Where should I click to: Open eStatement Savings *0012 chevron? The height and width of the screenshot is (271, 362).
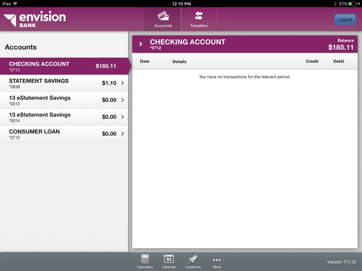(123, 100)
